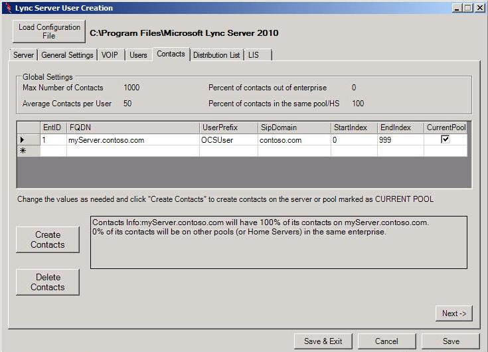This screenshot has width=488, height=352.
Task: Click the EndIndex cell with value 999
Action: (x=400, y=140)
